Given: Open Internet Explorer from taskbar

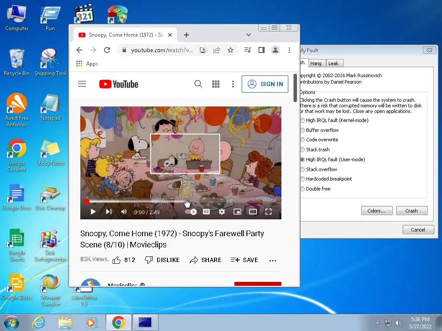Looking at the screenshot, I should pos(38,322).
